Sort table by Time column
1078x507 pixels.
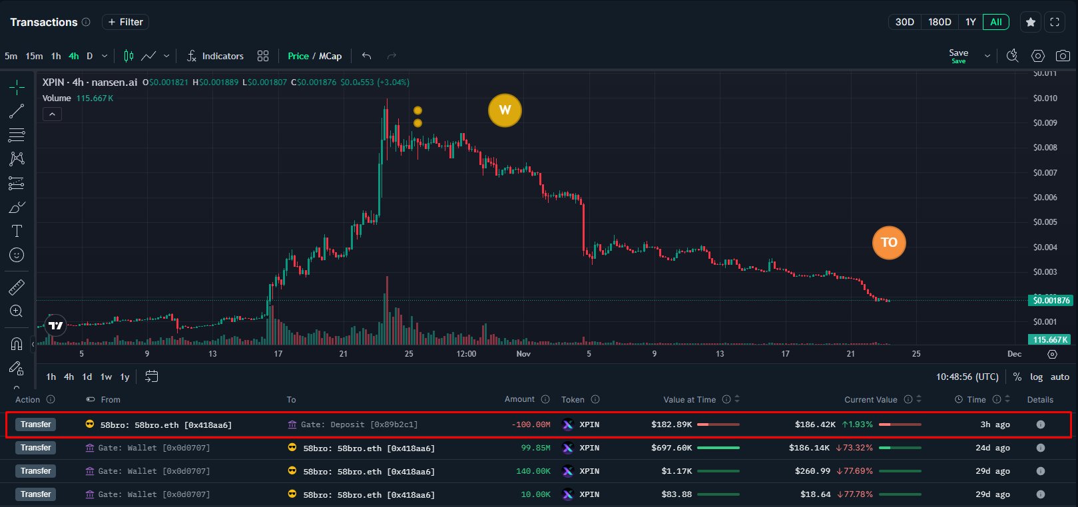1007,399
